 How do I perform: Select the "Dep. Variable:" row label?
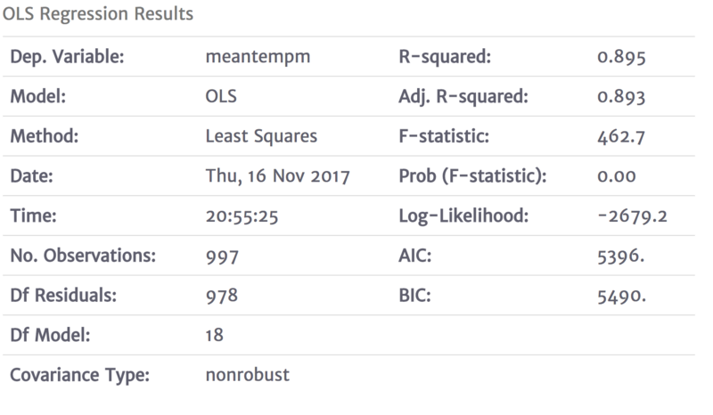coord(66,57)
